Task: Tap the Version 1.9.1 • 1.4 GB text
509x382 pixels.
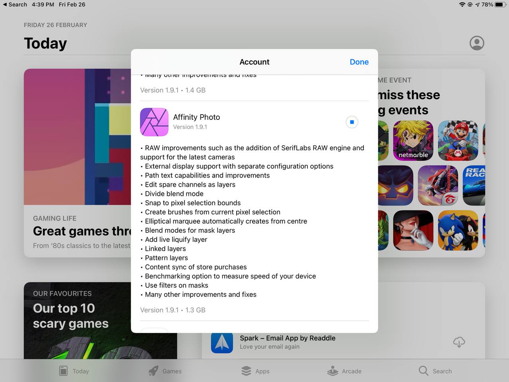Action: point(173,90)
